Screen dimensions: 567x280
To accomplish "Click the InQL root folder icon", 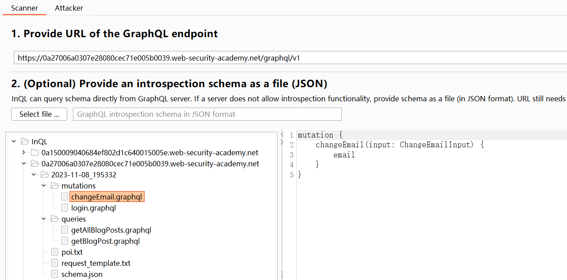I will (24, 142).
